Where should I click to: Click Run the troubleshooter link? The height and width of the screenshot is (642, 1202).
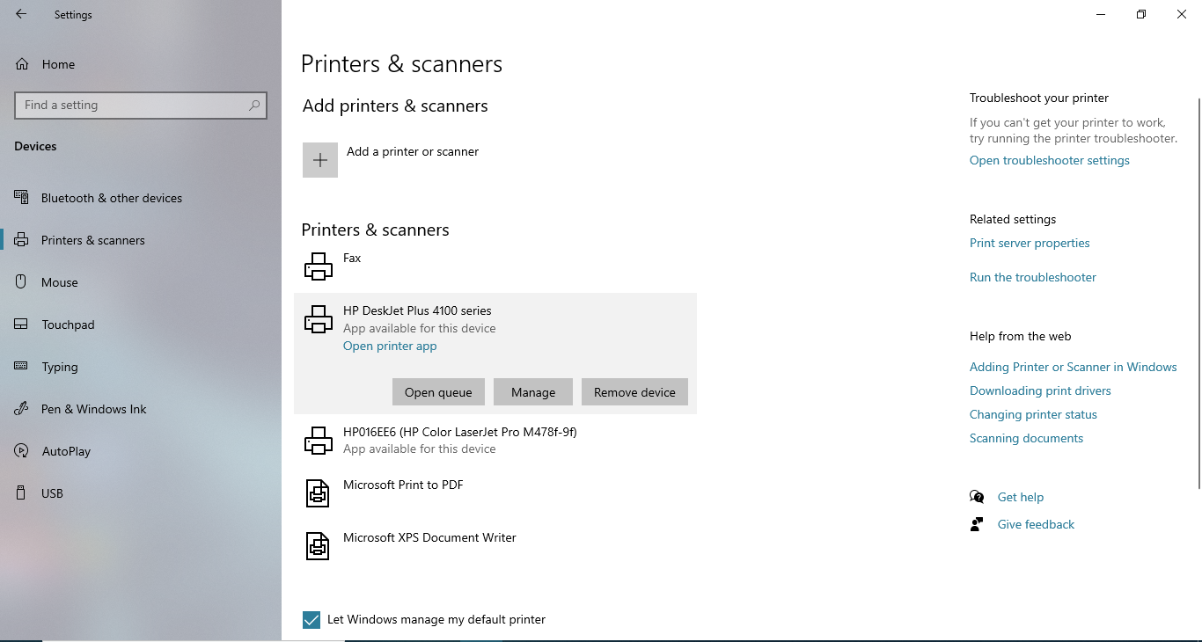1033,277
